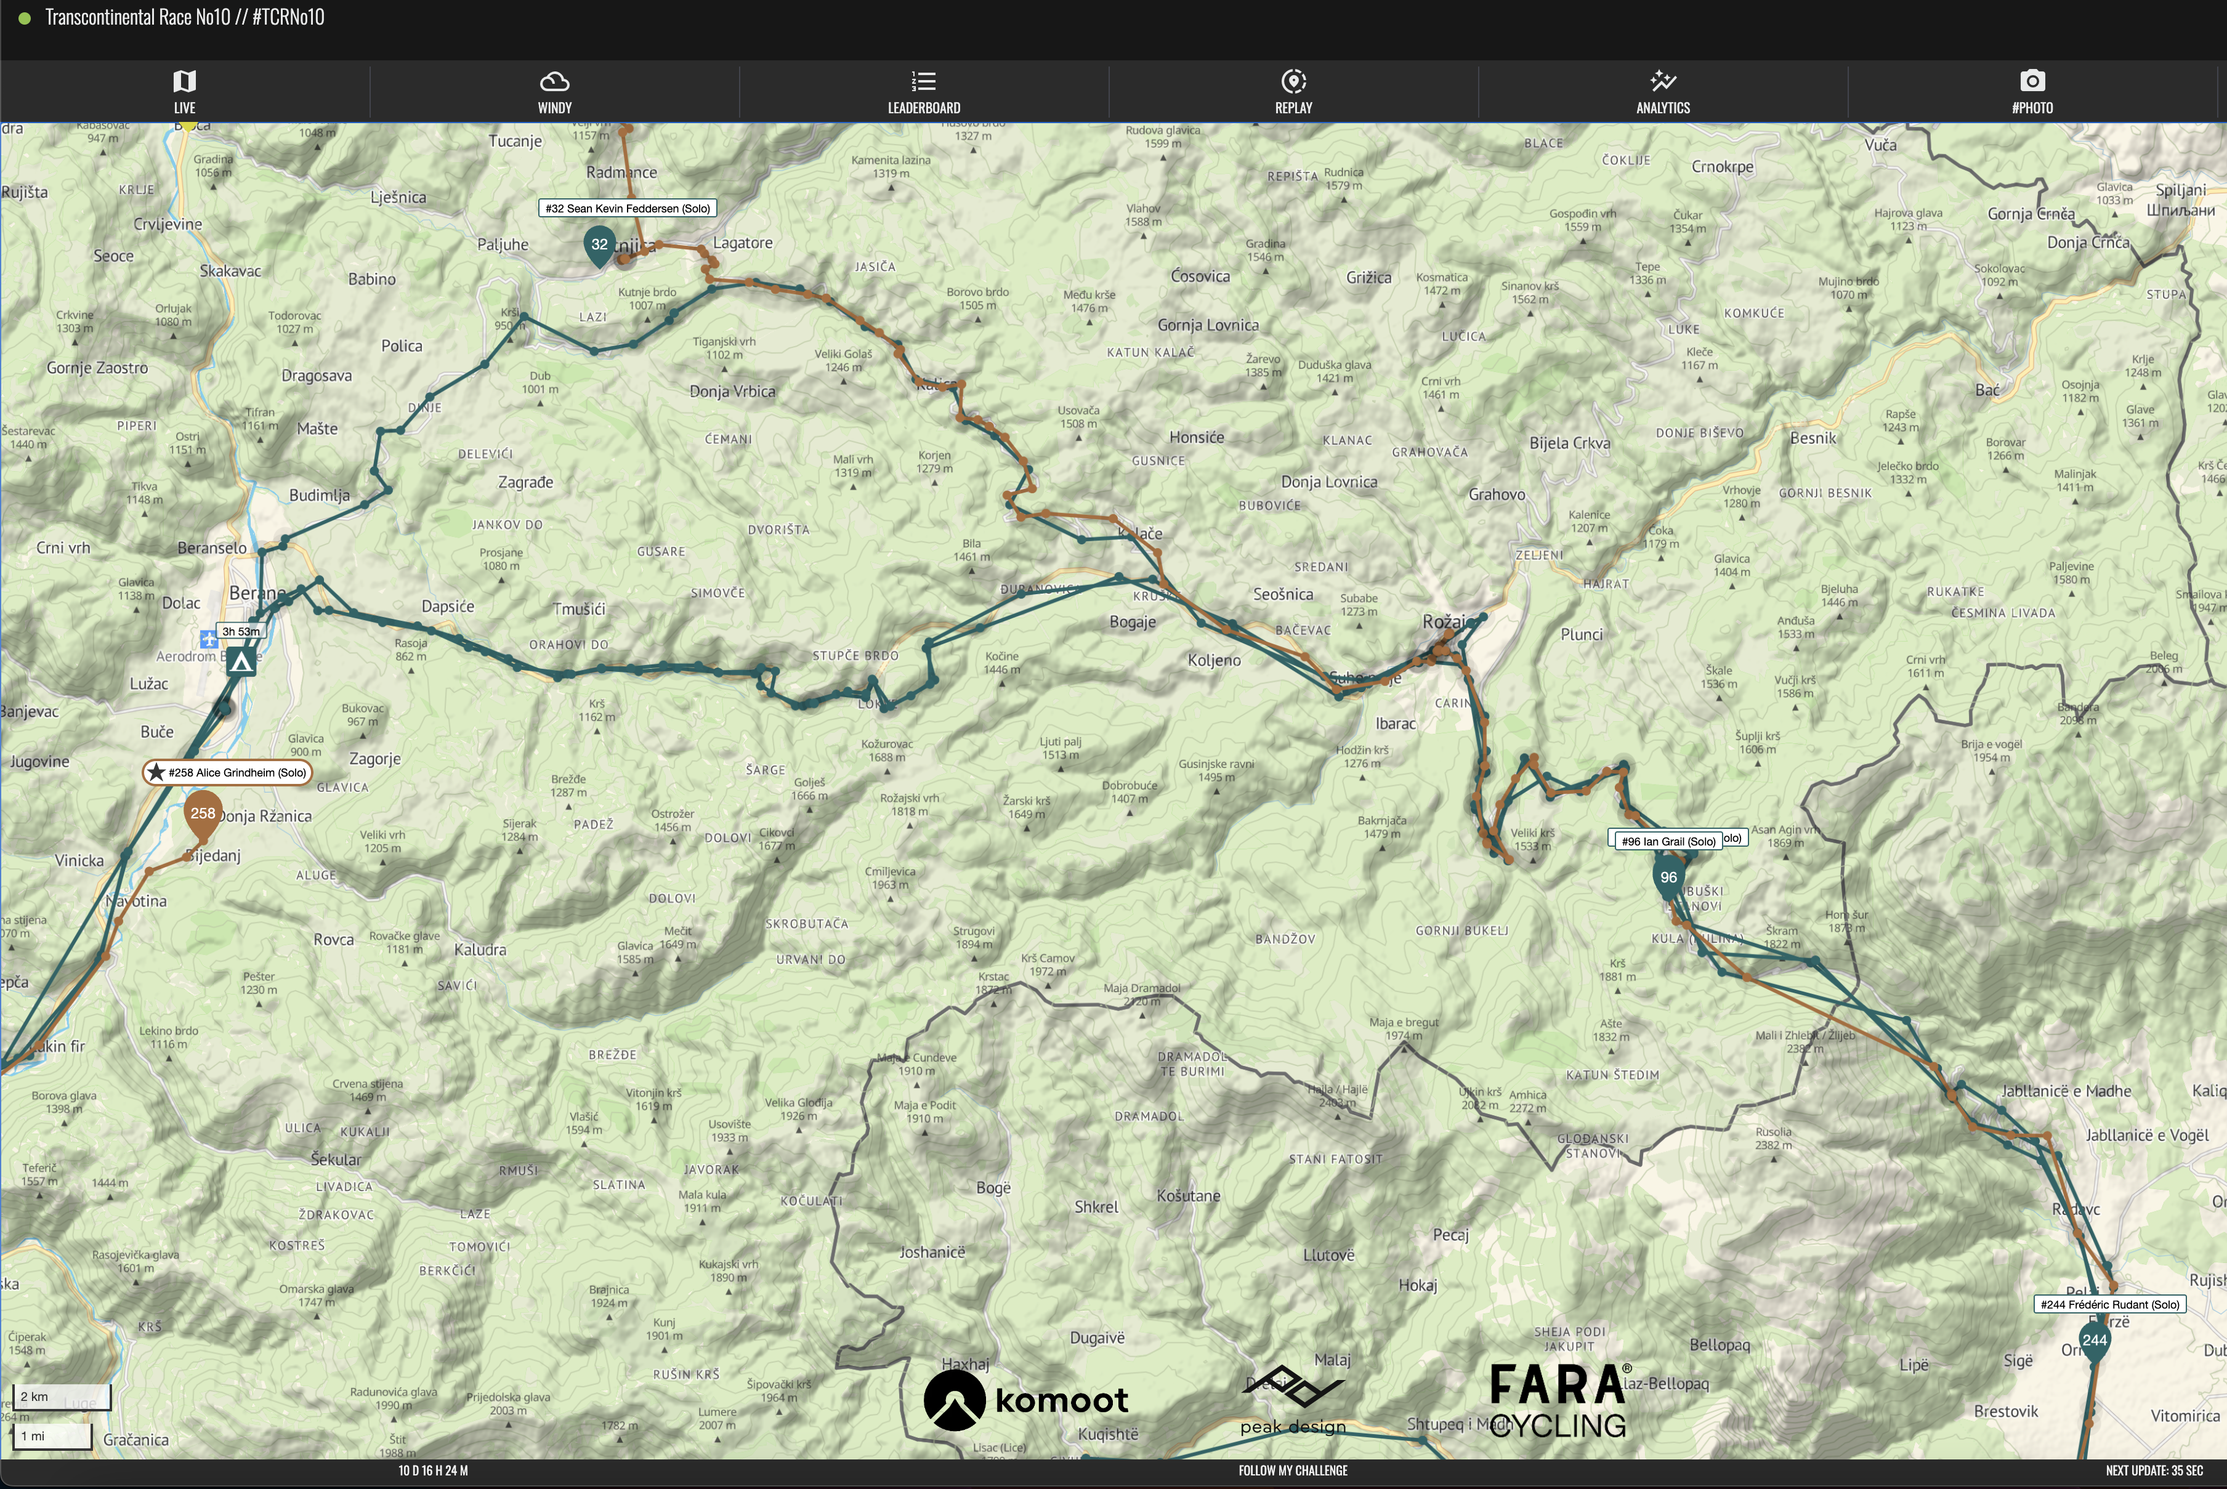Click the green live status dot
Viewport: 2227px width, 1489px height.
[x=25, y=18]
